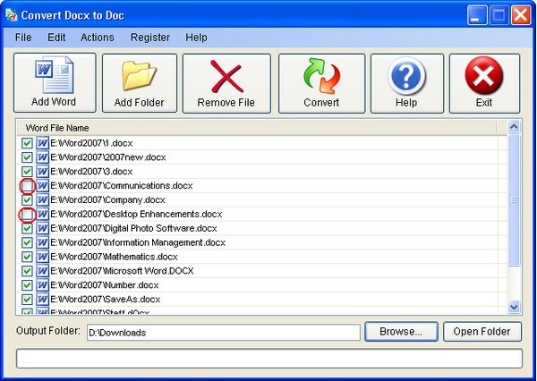Click the scrollbar up arrow
537x381 pixels.
coord(514,128)
